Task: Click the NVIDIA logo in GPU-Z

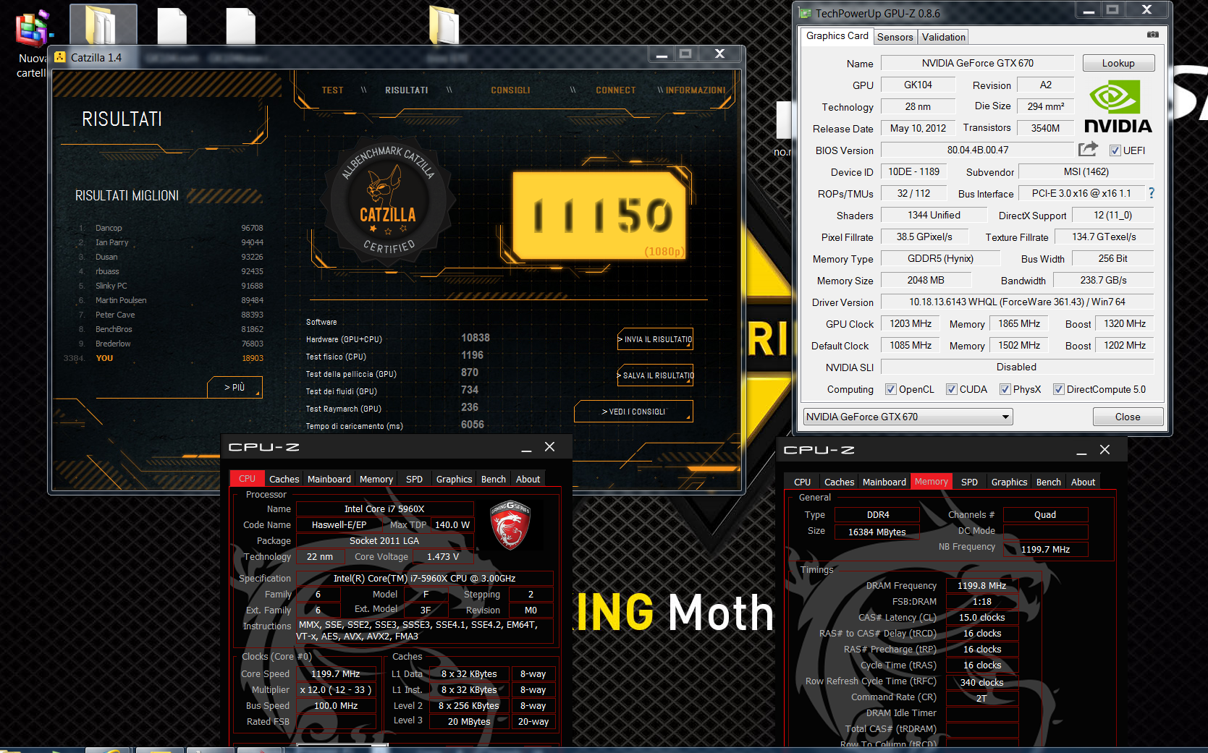Action: coord(1118,107)
